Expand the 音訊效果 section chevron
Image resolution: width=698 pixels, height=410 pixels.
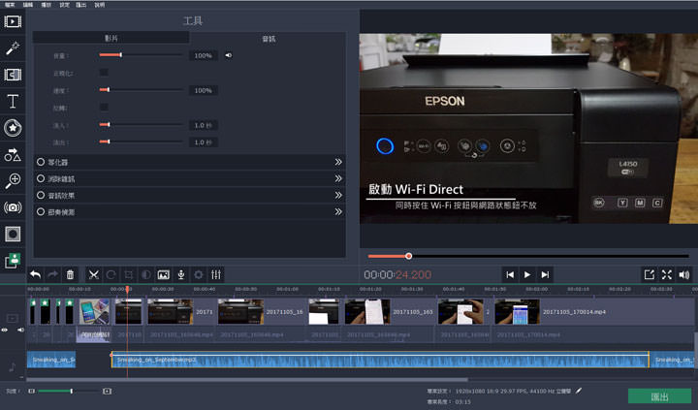tap(338, 195)
